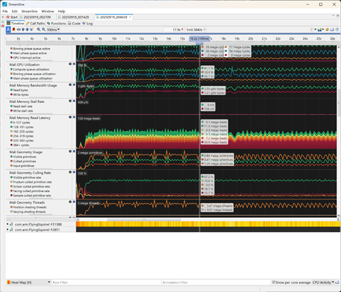Open the 20250919_001429 capture tab
The image size is (341, 292).
(x=74, y=17)
